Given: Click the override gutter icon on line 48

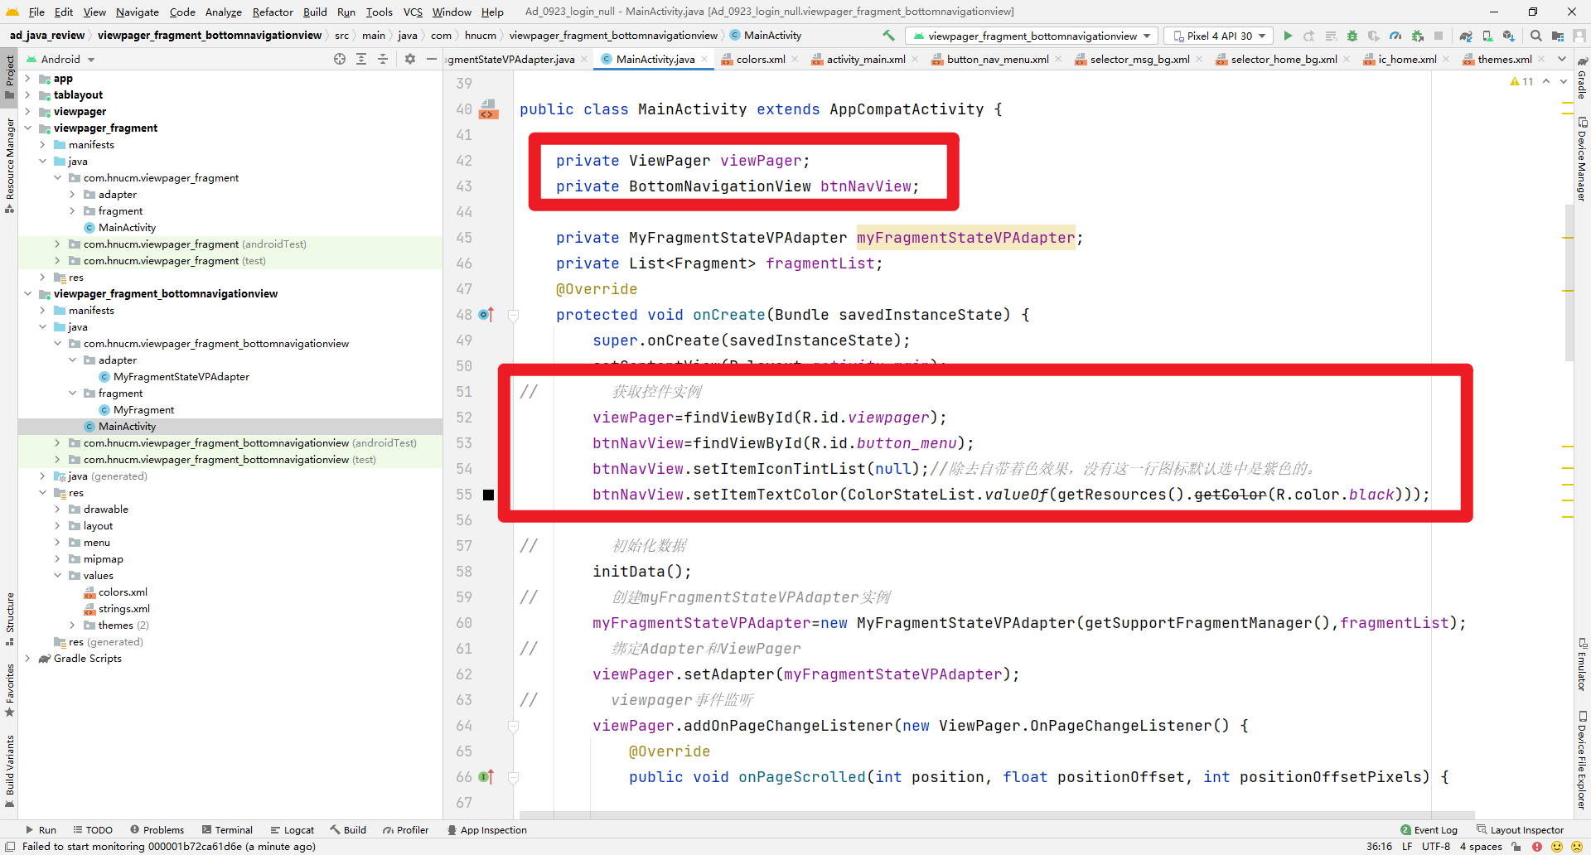Looking at the screenshot, I should (x=486, y=315).
